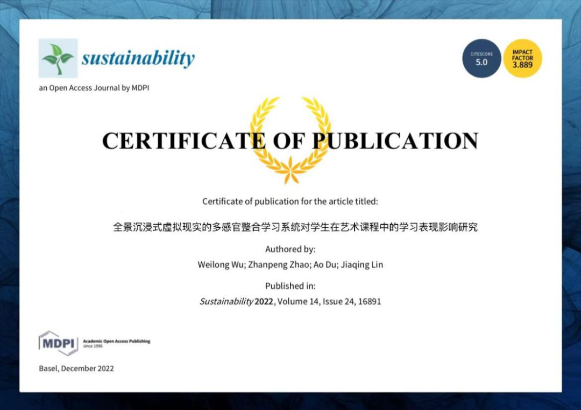Click author name Jiaqing Lin
Image resolution: width=581 pixels, height=410 pixels.
(x=362, y=265)
